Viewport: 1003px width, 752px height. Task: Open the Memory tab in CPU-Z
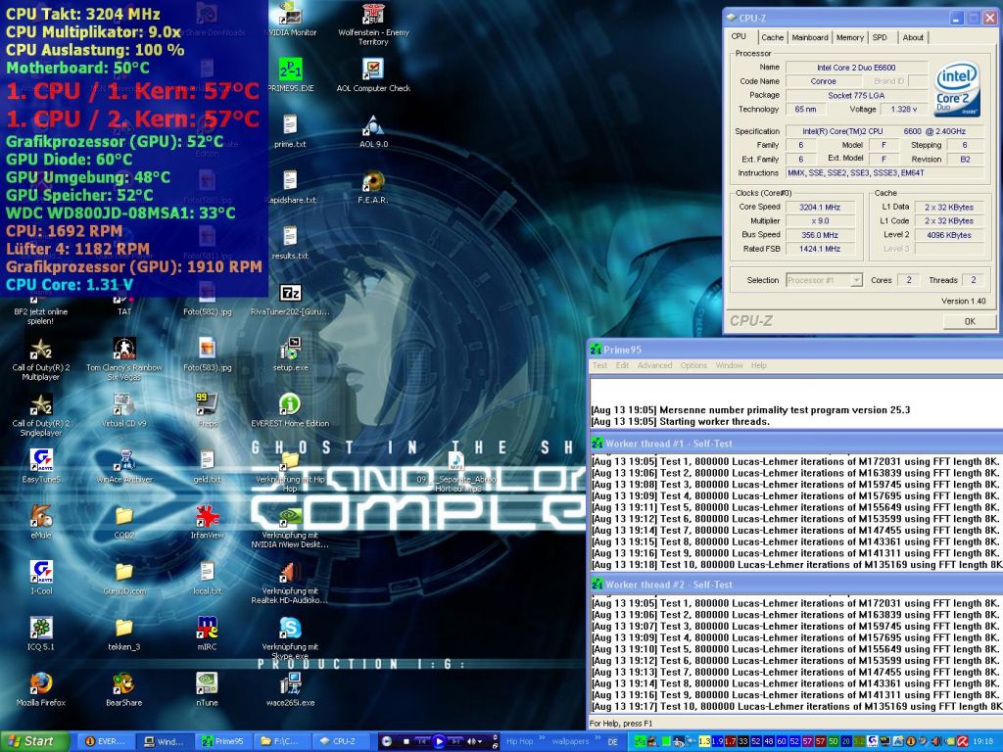(x=849, y=38)
